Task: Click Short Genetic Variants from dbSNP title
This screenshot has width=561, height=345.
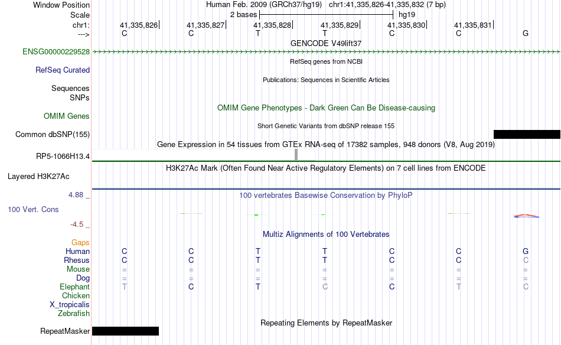Action: [326, 126]
